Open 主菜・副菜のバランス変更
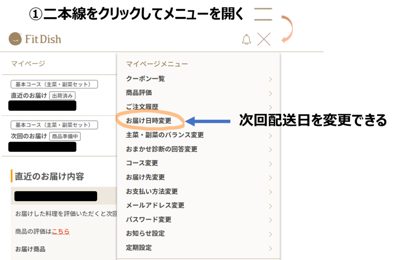 point(165,135)
